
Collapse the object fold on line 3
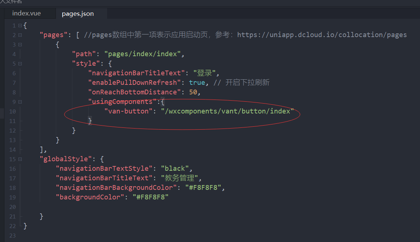20,45
